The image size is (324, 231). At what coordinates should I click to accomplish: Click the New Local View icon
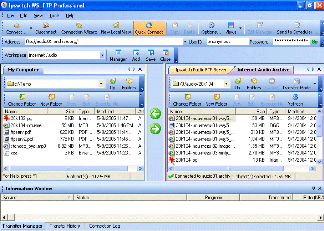116,28
